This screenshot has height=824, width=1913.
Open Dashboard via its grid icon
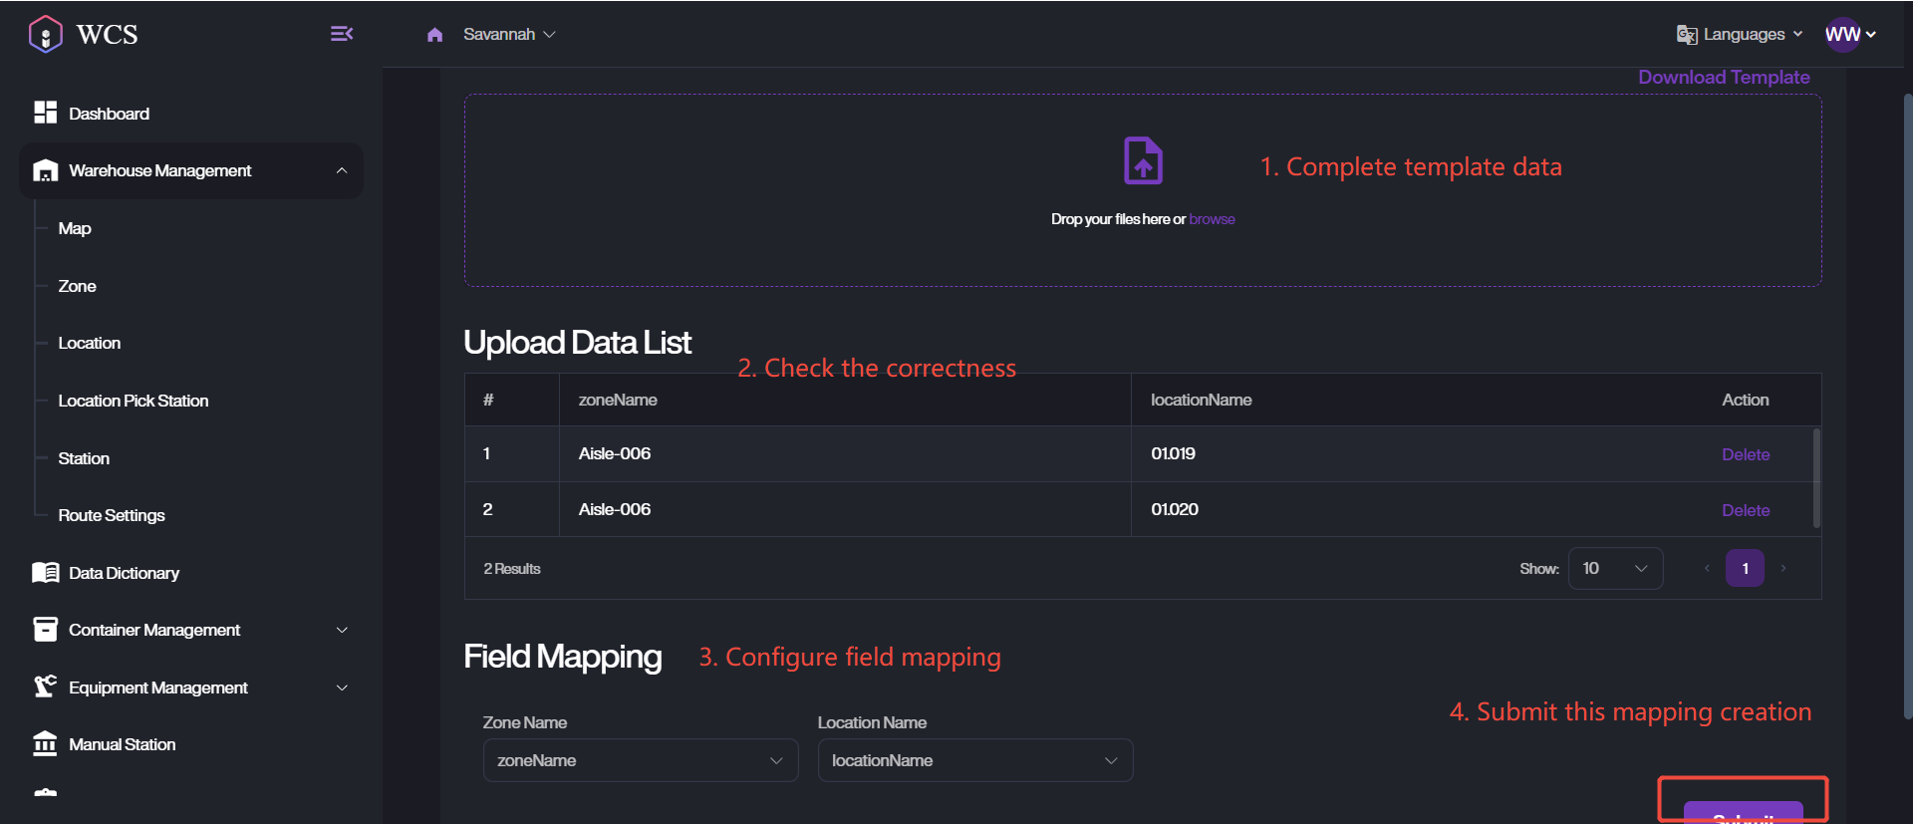pos(45,113)
